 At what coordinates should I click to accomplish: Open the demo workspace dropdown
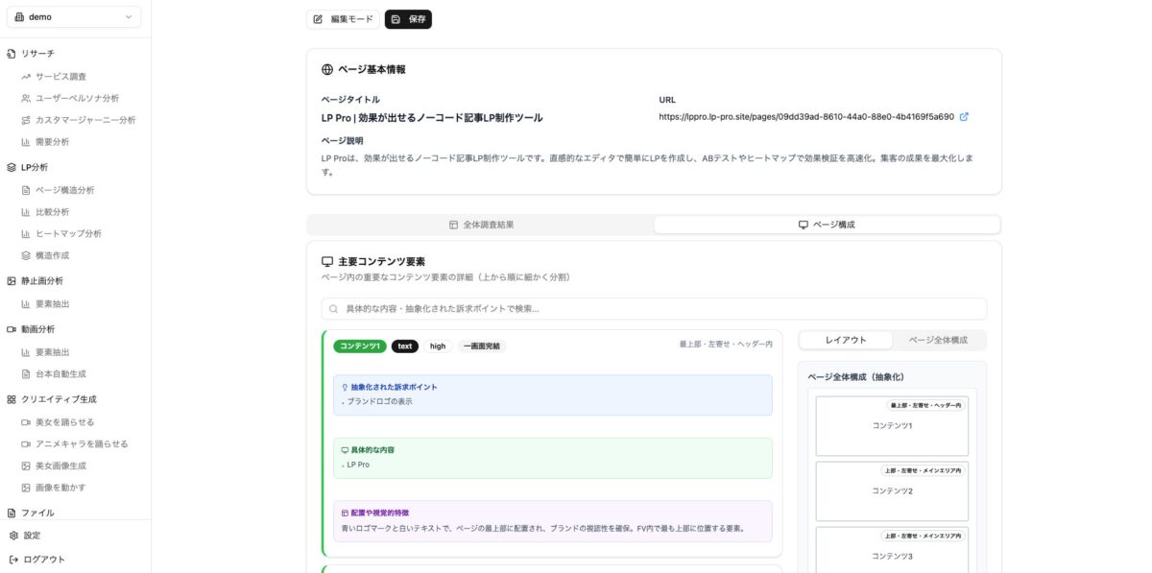tap(73, 16)
